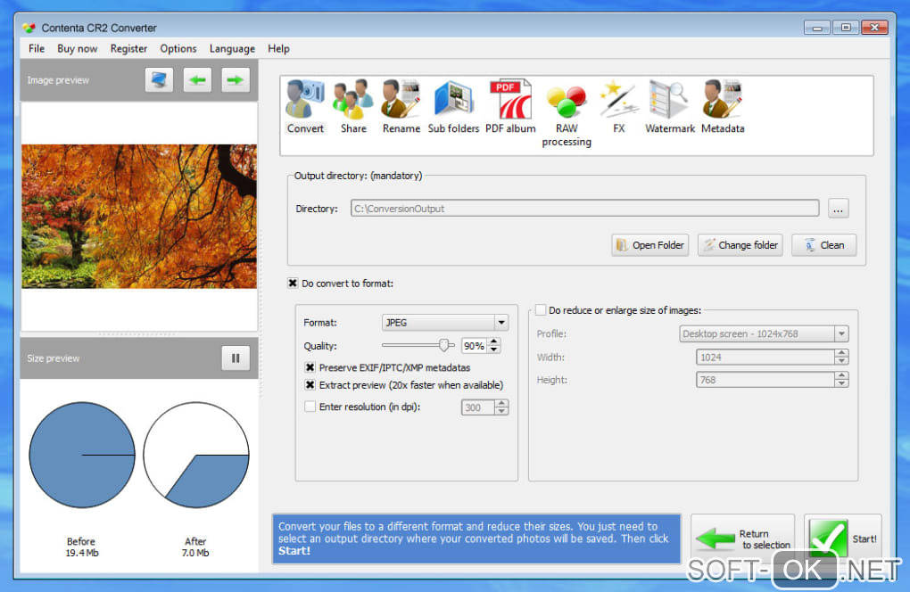The height and width of the screenshot is (592, 910).
Task: Enable Do reduce or enlarge size of images
Action: point(541,310)
